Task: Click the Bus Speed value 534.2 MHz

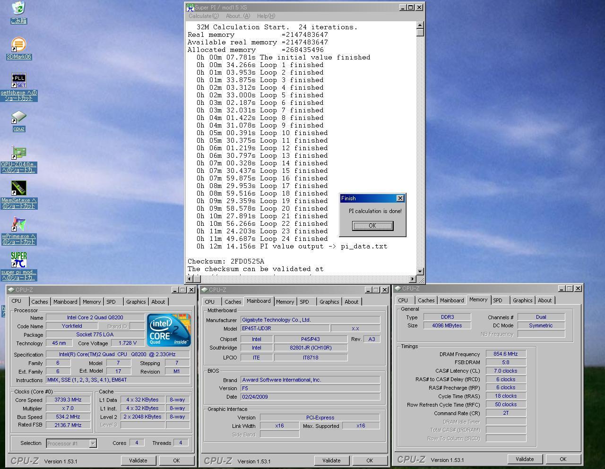Action: tap(68, 417)
